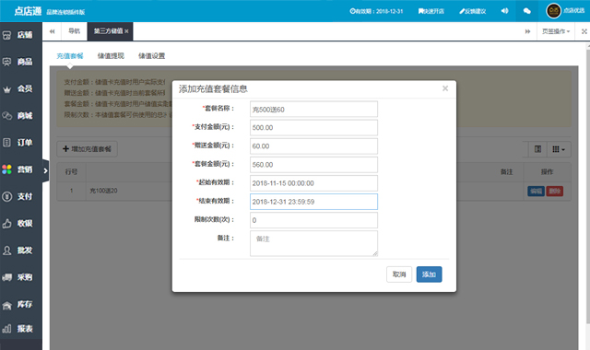Click the red 删除 button for row 1

pyautogui.click(x=555, y=191)
